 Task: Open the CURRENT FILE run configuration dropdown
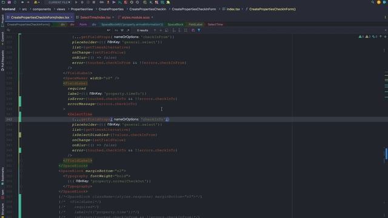click(59, 2)
